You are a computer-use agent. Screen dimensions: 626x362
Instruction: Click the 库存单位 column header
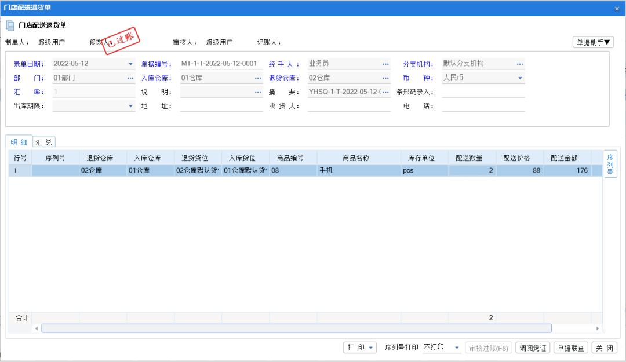pos(425,158)
